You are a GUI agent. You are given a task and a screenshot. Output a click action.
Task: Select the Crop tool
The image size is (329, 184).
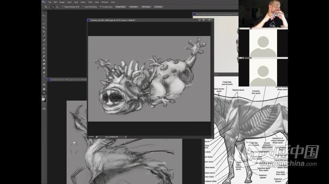pos(44,32)
